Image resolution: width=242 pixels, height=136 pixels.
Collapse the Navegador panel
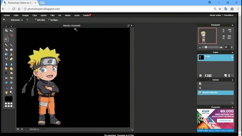coord(233,25)
